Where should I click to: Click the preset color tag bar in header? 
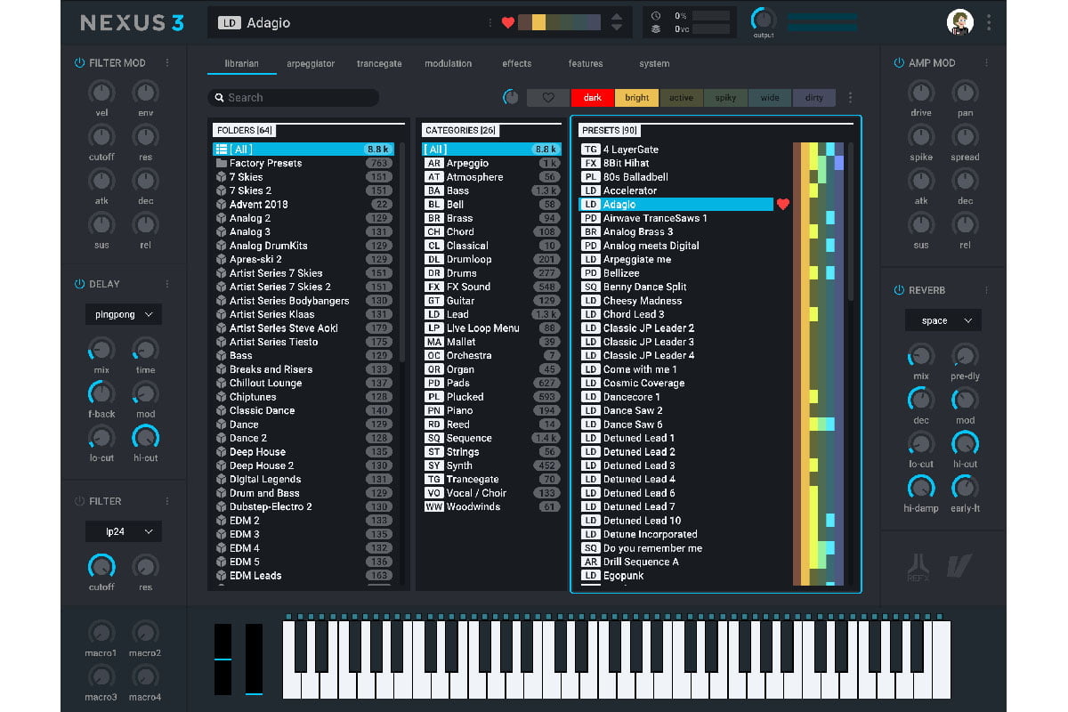(558, 23)
